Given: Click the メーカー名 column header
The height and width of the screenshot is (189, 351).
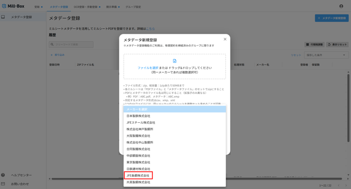Looking at the screenshot, I should (262, 65).
